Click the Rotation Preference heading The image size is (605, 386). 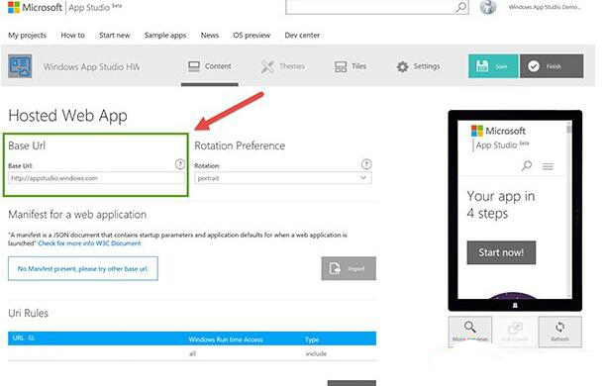pyautogui.click(x=240, y=145)
